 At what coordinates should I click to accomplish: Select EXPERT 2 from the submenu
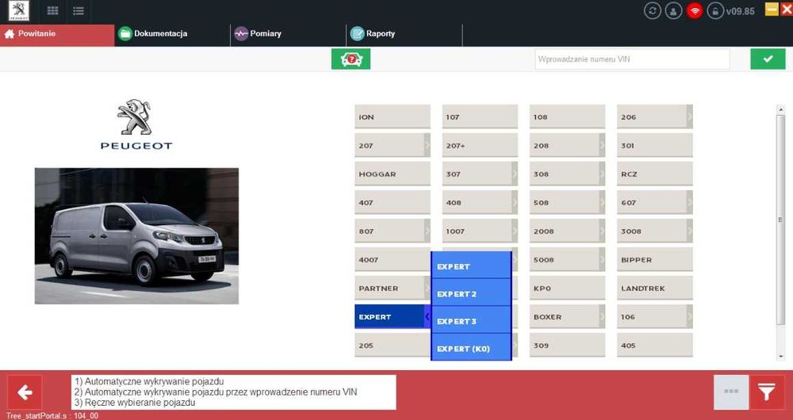click(471, 293)
